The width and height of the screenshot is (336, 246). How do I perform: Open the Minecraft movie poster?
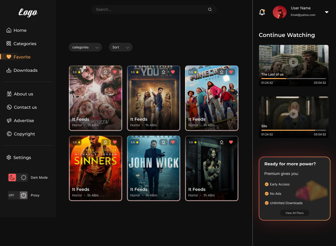pos(212,98)
